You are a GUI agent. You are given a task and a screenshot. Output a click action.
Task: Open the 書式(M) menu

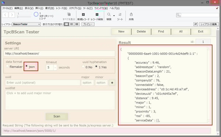click(x=50, y=8)
